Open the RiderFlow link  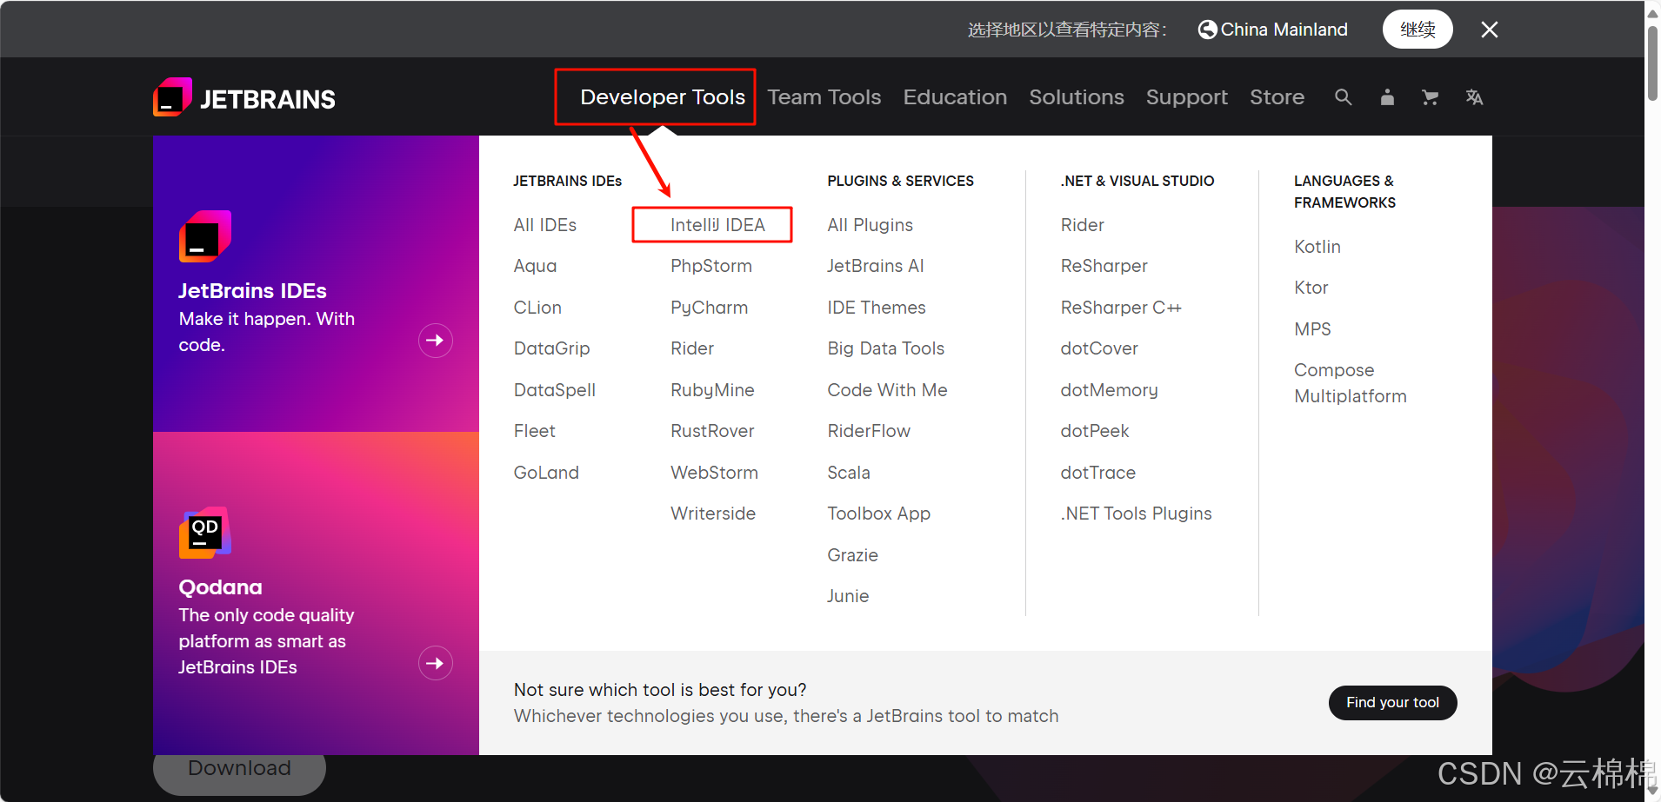coord(869,431)
